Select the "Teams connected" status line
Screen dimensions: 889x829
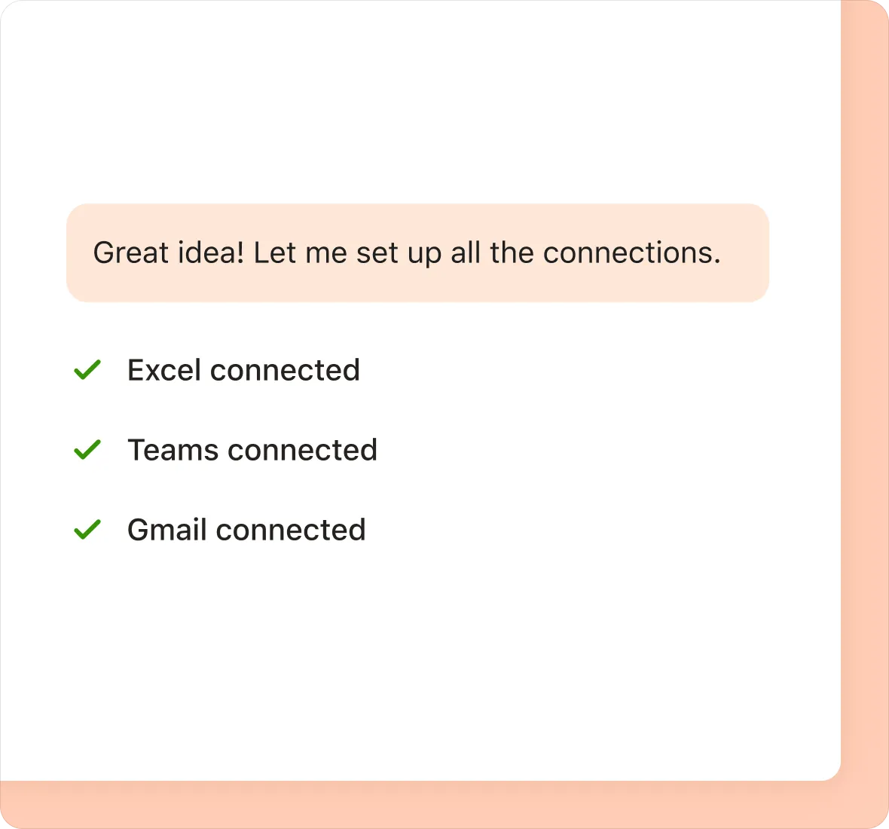point(252,450)
